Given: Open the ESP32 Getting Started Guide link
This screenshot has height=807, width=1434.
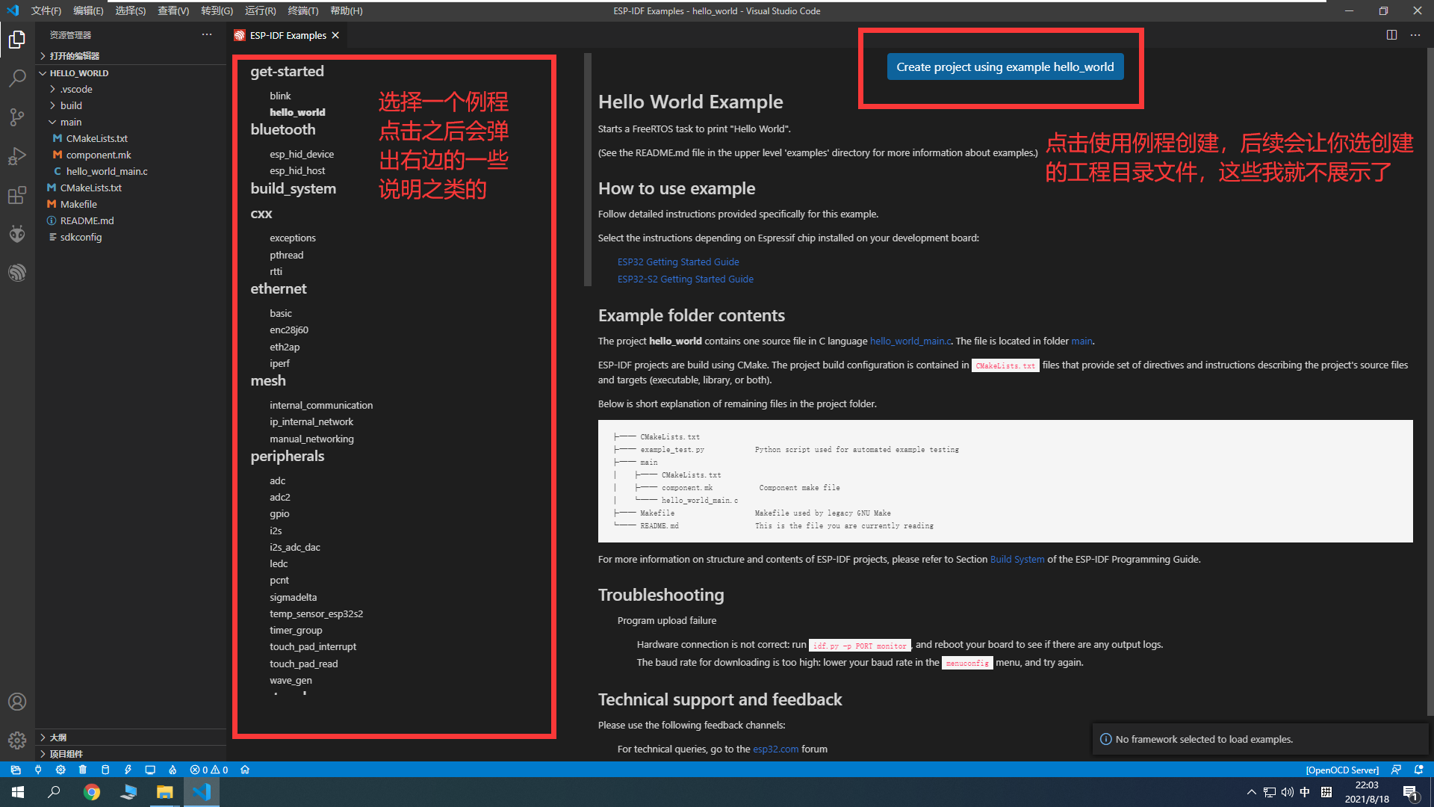Looking at the screenshot, I should [x=677, y=262].
